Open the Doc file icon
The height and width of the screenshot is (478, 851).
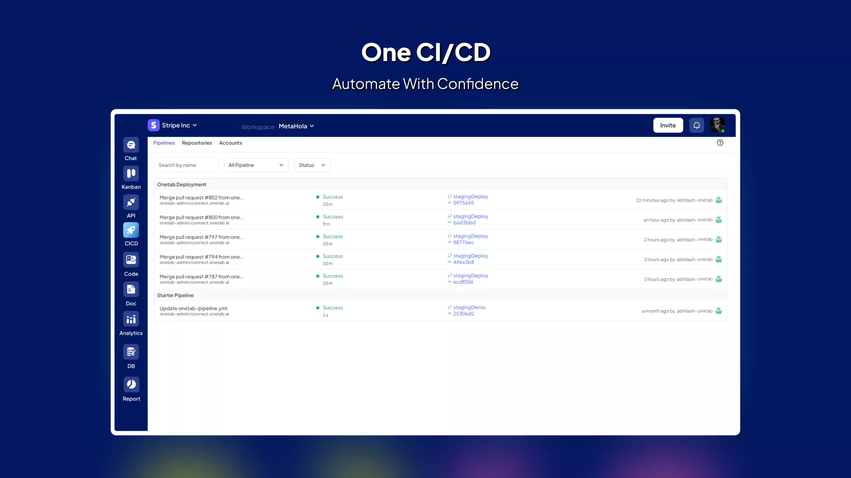(131, 289)
